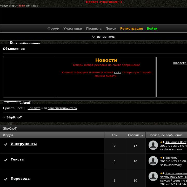Open last post #4 James Root

click(176, 142)
